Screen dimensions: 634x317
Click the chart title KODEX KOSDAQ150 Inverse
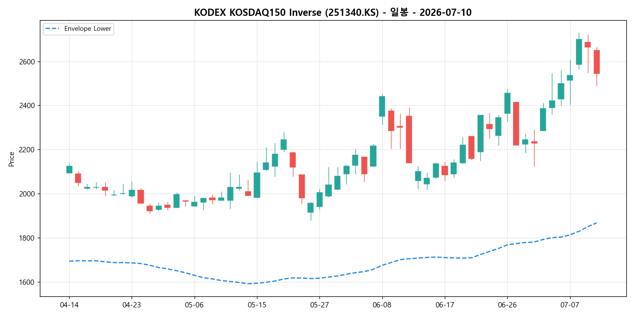pos(332,12)
